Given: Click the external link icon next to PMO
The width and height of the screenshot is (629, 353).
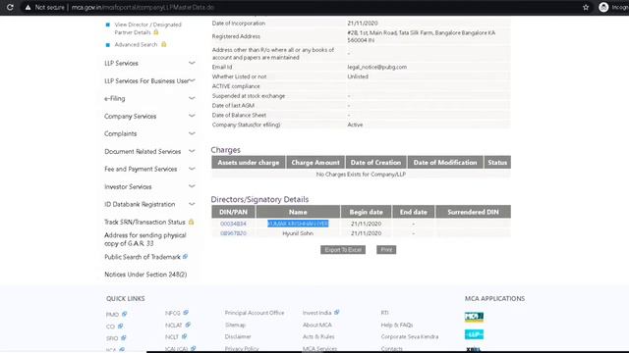Looking at the screenshot, I should tap(125, 314).
